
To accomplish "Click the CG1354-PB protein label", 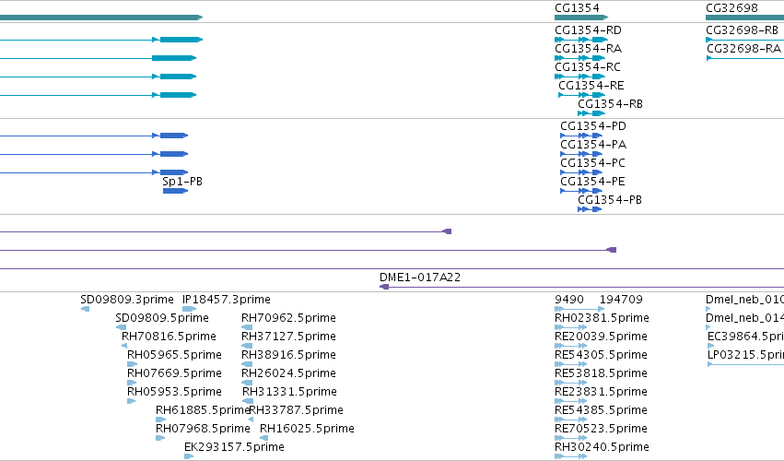I will tap(610, 200).
